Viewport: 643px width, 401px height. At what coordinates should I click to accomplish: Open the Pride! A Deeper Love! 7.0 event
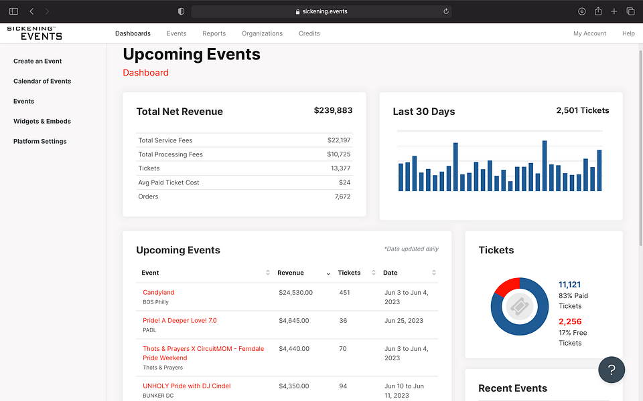180,320
